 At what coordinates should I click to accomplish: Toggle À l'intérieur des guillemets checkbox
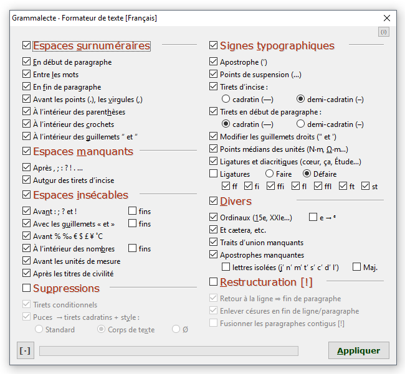click(x=26, y=136)
